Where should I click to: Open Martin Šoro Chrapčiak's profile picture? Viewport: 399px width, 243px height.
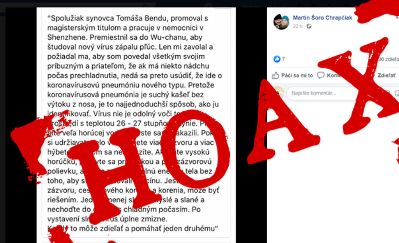pos(281,21)
